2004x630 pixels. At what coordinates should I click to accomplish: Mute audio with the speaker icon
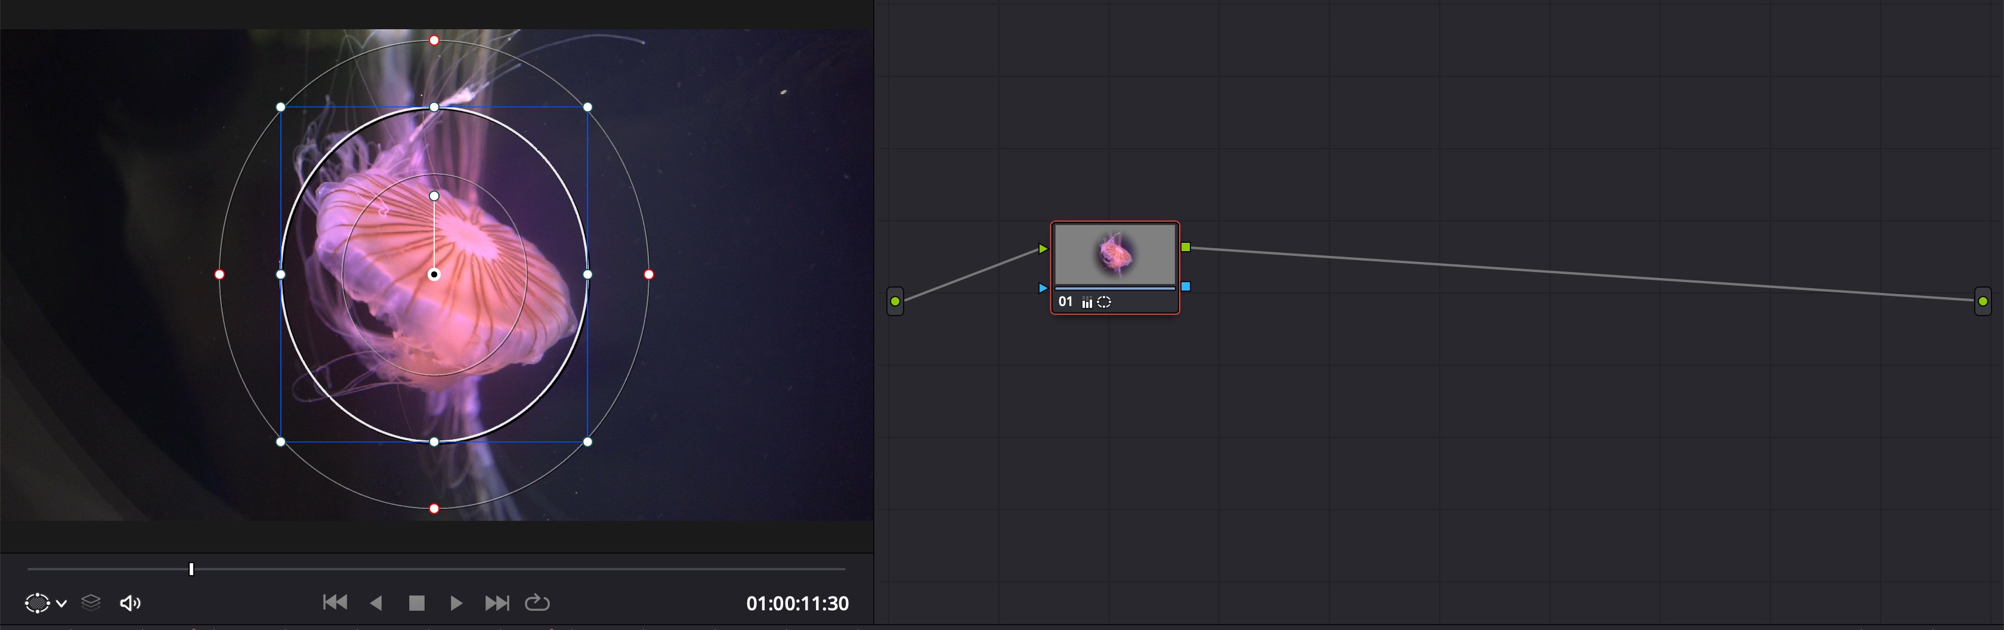point(130,603)
